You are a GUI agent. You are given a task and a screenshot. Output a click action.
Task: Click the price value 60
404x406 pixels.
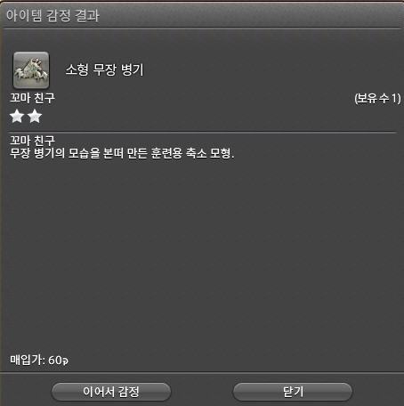coord(54,360)
